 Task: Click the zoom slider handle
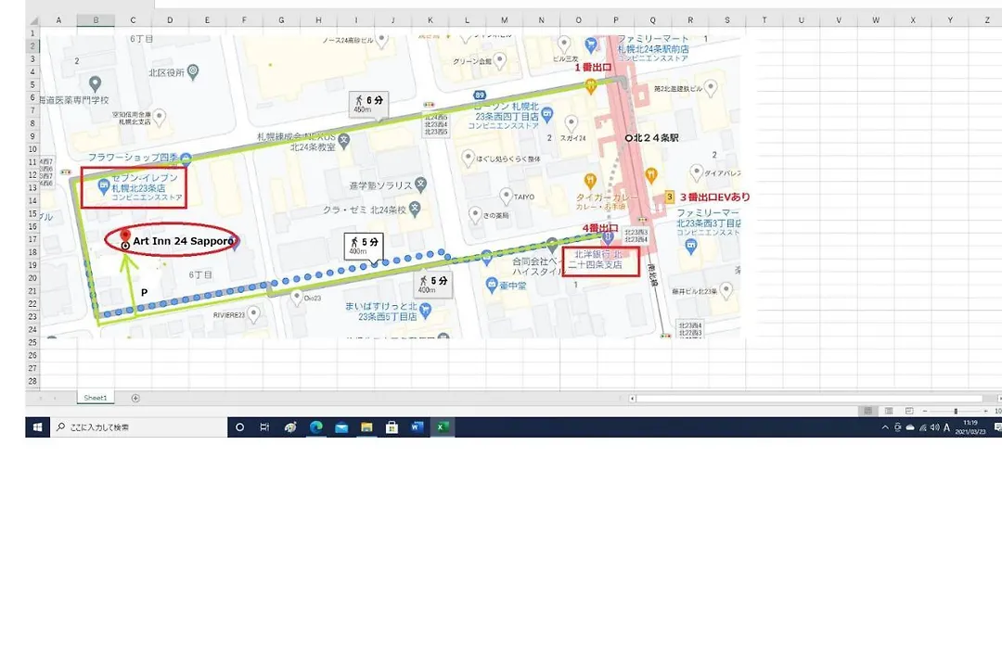click(956, 411)
